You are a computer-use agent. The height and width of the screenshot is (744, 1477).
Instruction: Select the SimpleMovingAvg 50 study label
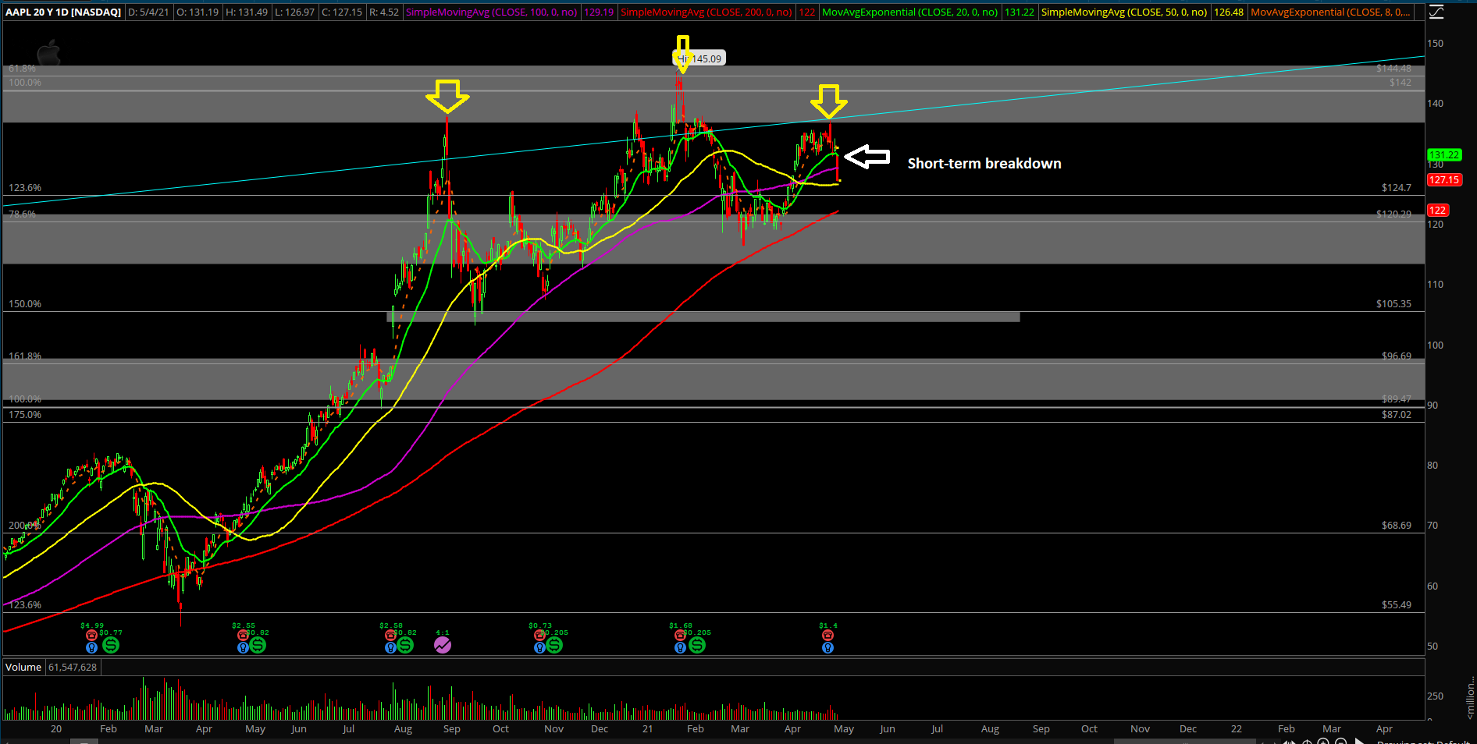tap(1124, 12)
